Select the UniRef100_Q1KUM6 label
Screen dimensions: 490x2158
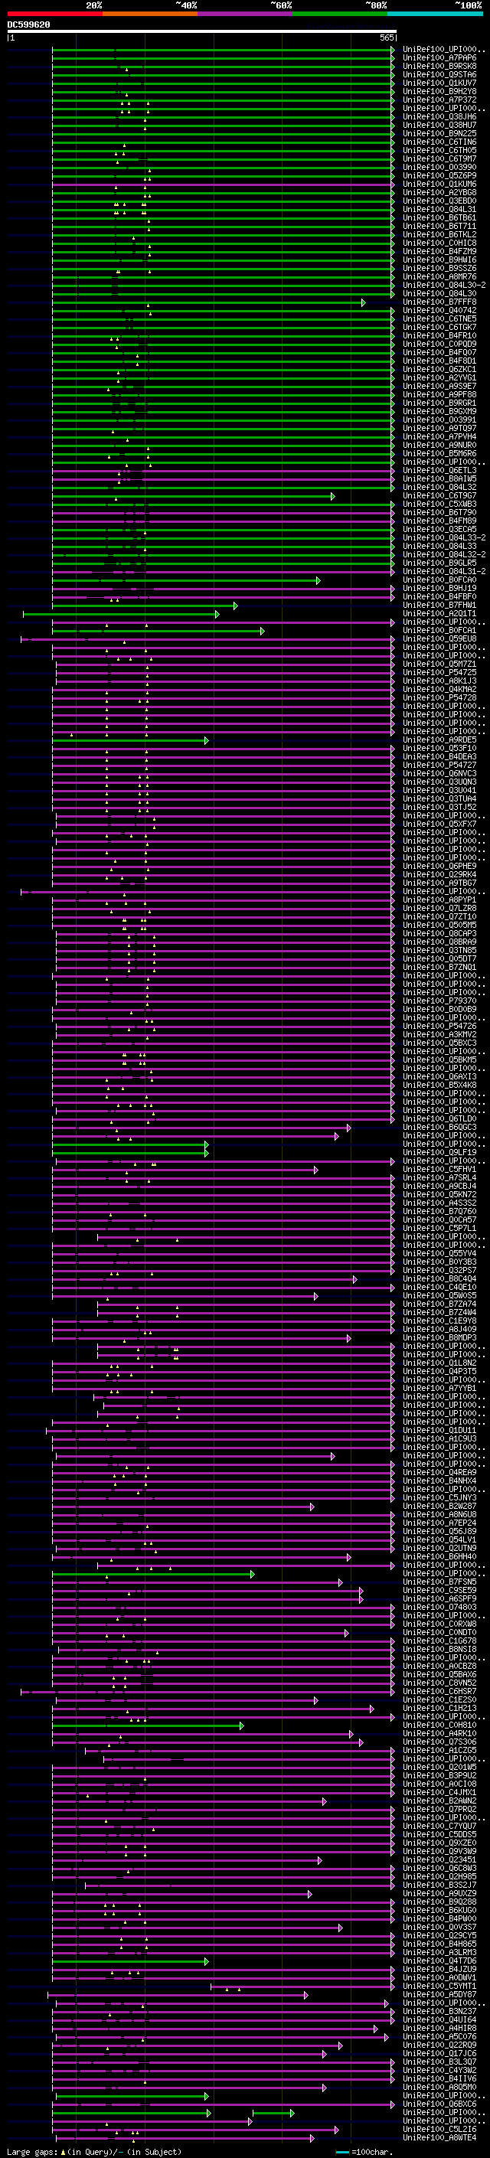tap(439, 184)
